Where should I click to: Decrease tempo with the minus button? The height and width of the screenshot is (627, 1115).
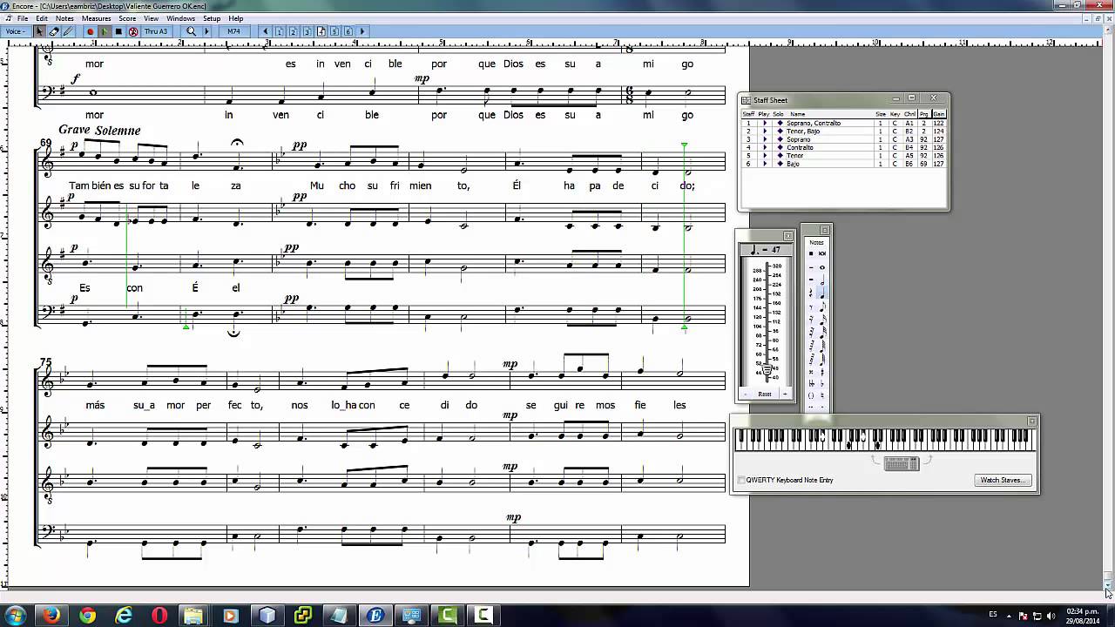click(746, 394)
